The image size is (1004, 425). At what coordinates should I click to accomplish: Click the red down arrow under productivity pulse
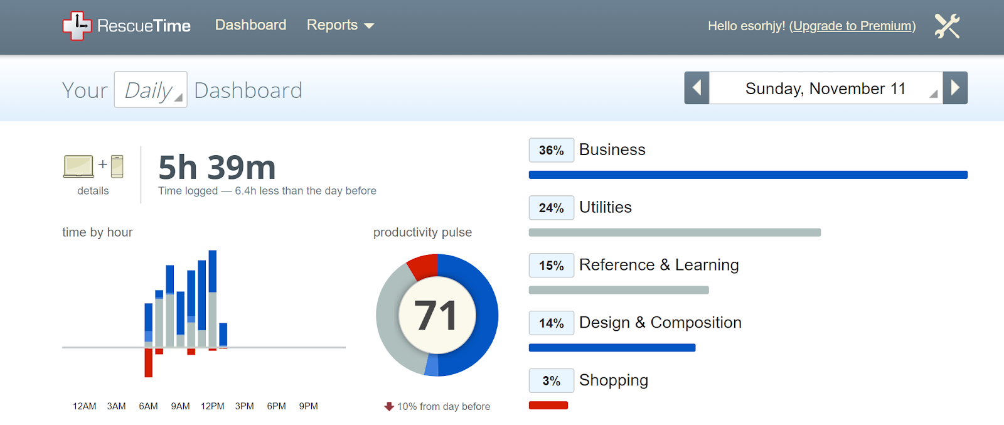[x=389, y=407]
